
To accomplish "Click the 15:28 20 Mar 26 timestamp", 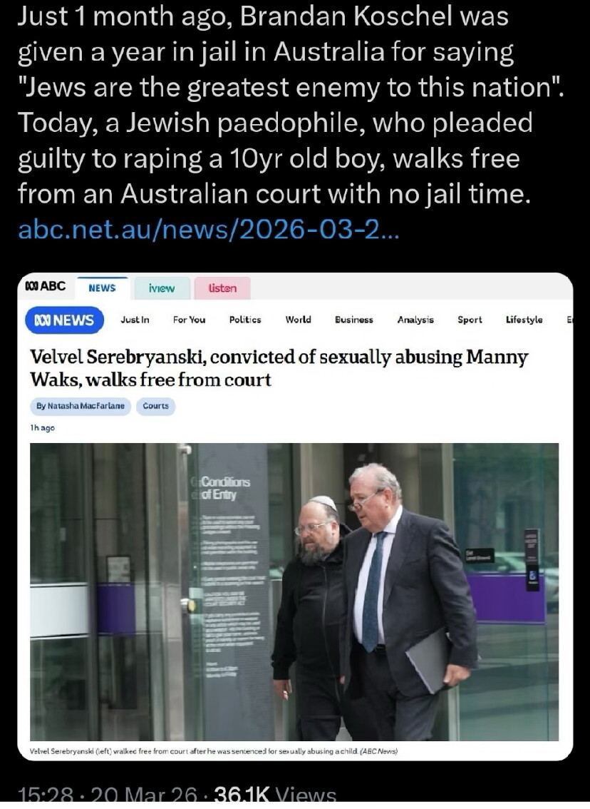I will pyautogui.click(x=107, y=795).
